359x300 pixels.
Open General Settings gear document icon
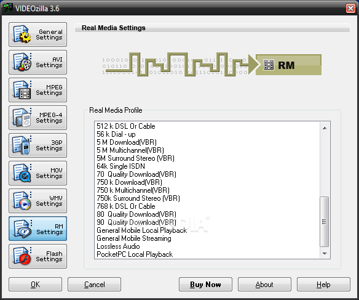pyautogui.click(x=22, y=34)
